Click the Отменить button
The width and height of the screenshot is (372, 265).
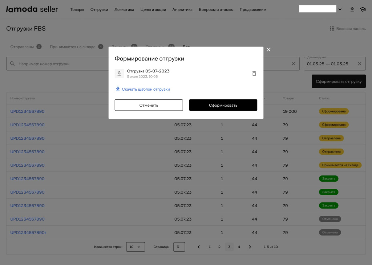click(149, 105)
